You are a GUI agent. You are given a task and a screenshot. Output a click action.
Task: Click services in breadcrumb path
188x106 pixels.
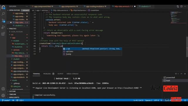tap(45, 10)
